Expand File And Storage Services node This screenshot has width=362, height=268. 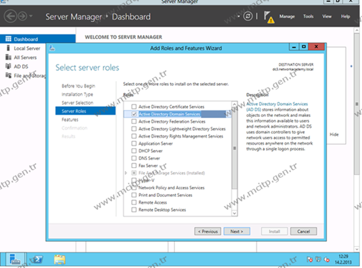point(126,173)
